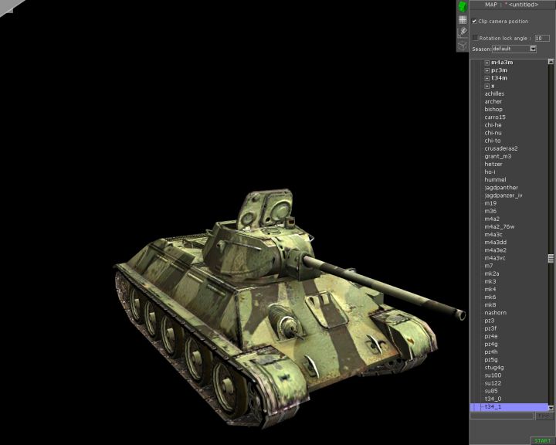Expand the pz3m tree node
Image resolution: width=556 pixels, height=445 pixels.
pyautogui.click(x=487, y=70)
